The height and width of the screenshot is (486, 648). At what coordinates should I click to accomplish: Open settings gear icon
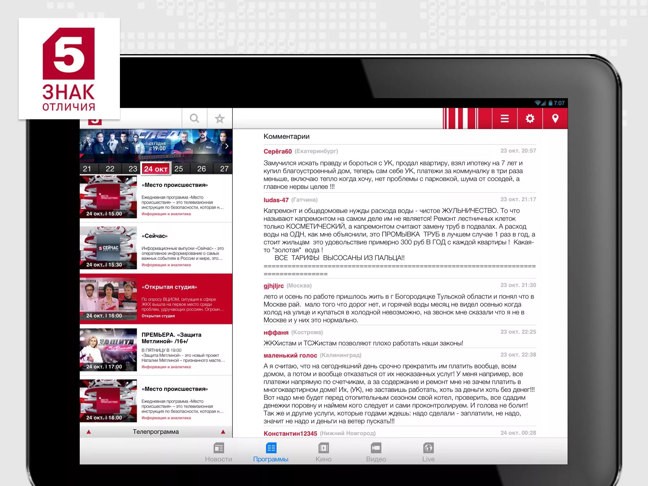pyautogui.click(x=530, y=118)
